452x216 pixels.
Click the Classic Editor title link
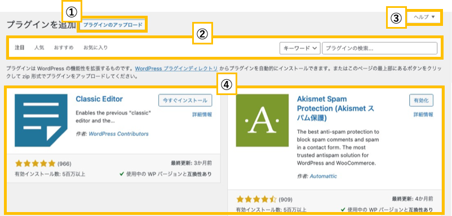tap(99, 99)
